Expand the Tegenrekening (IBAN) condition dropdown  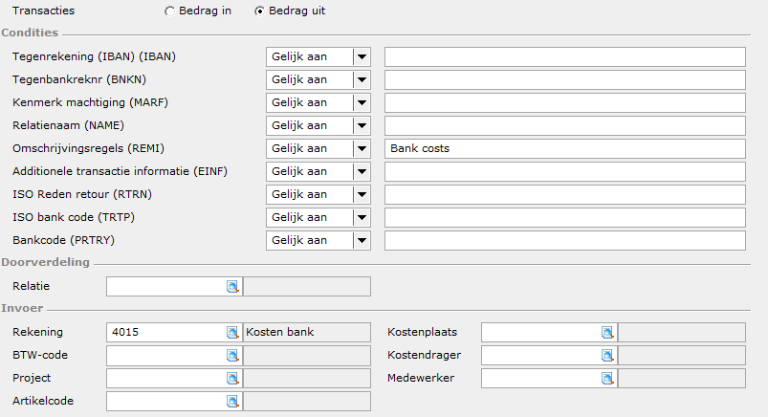point(362,56)
